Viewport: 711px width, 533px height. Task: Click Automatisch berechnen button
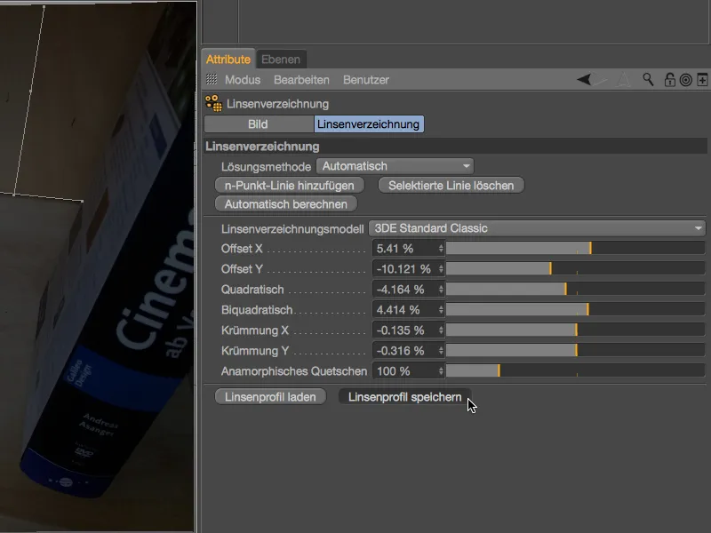286,204
